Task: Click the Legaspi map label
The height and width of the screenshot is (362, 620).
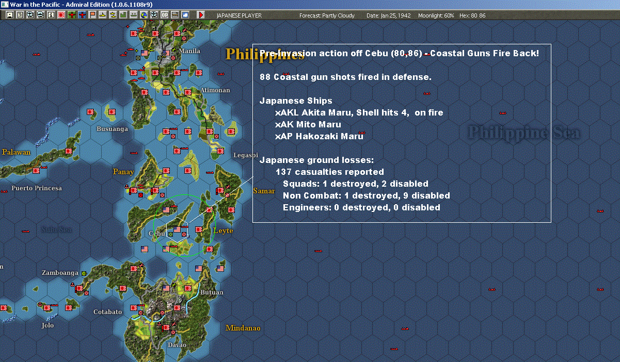Action: tap(245, 155)
